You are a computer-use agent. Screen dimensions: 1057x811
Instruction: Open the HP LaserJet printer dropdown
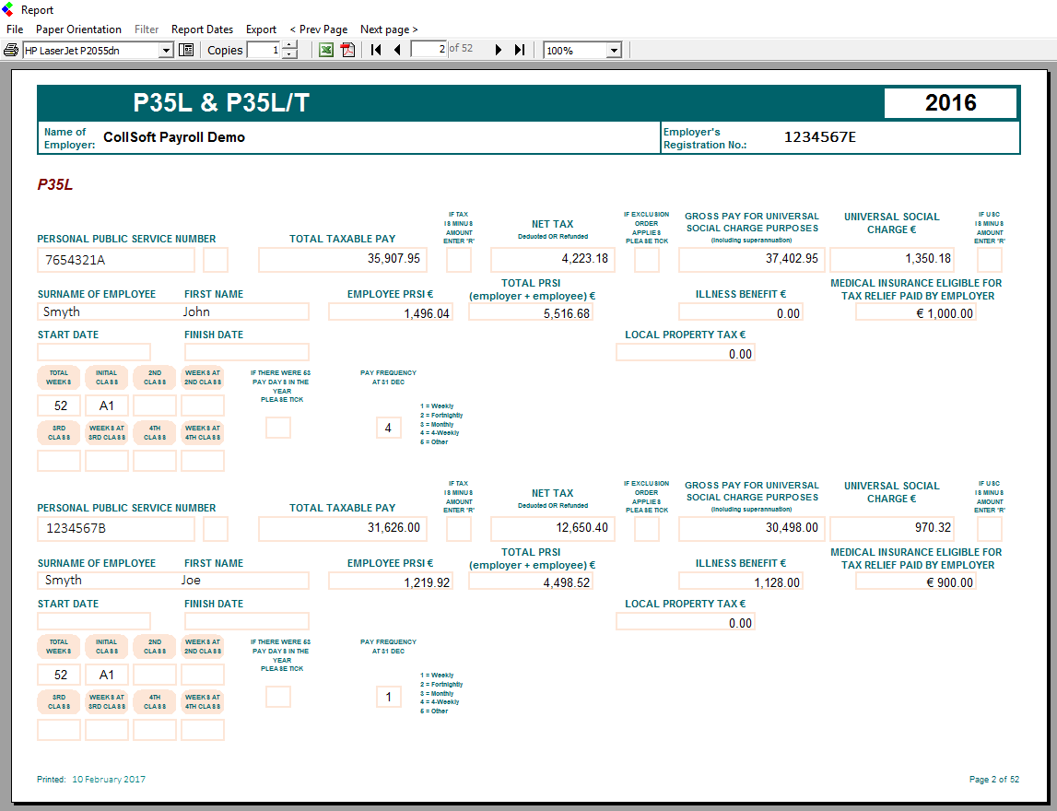coord(167,50)
